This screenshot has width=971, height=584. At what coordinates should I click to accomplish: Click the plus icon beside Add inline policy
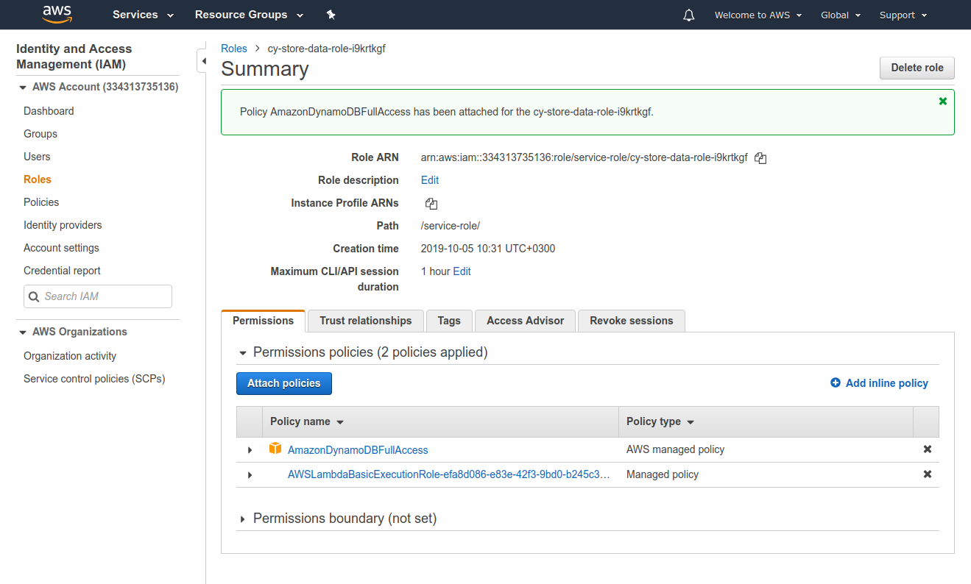(x=836, y=382)
